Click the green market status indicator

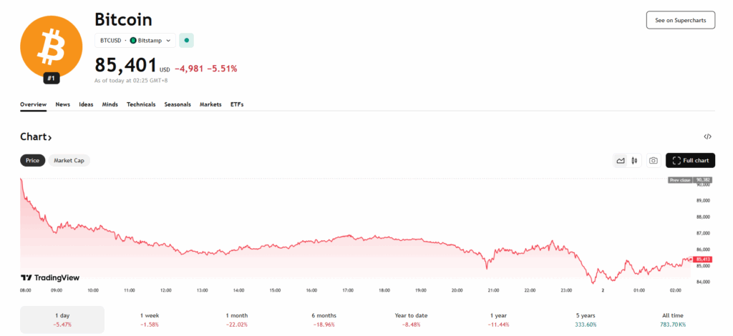tap(187, 41)
